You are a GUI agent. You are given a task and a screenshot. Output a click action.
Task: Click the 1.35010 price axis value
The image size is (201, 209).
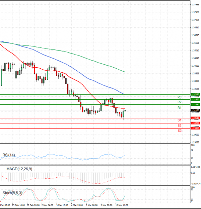pyautogui.click(x=195, y=50)
